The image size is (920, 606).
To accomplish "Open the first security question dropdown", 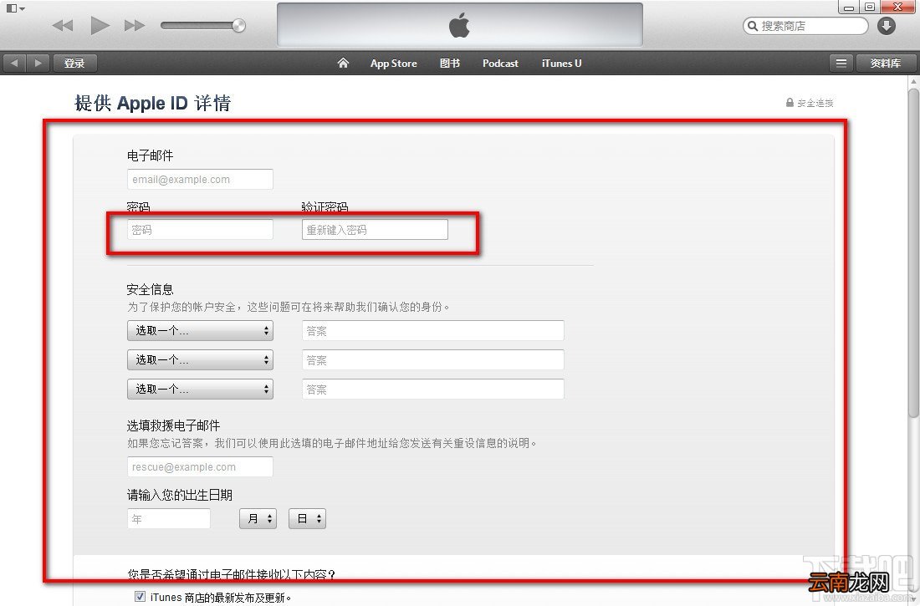I will (200, 330).
